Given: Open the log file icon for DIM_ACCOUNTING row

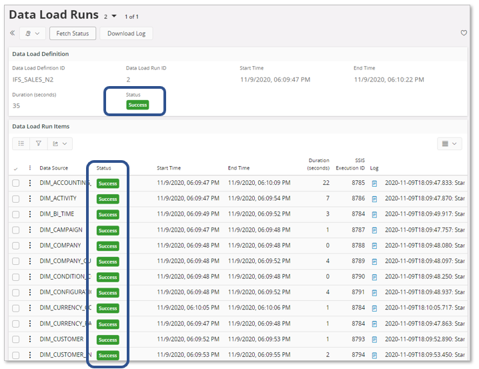Looking at the screenshot, I should coord(374,183).
